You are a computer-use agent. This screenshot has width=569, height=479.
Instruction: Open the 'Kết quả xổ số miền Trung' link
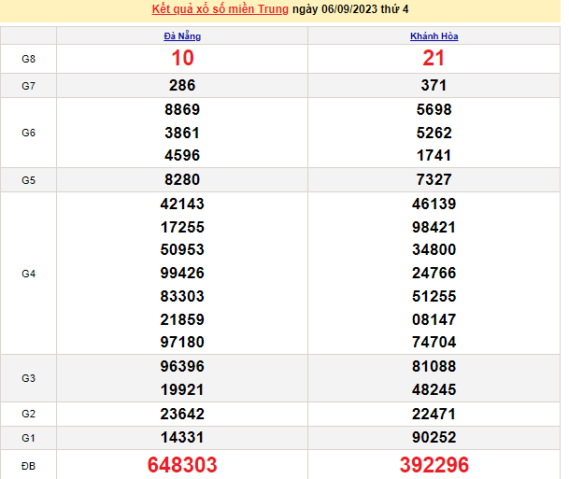click(220, 10)
